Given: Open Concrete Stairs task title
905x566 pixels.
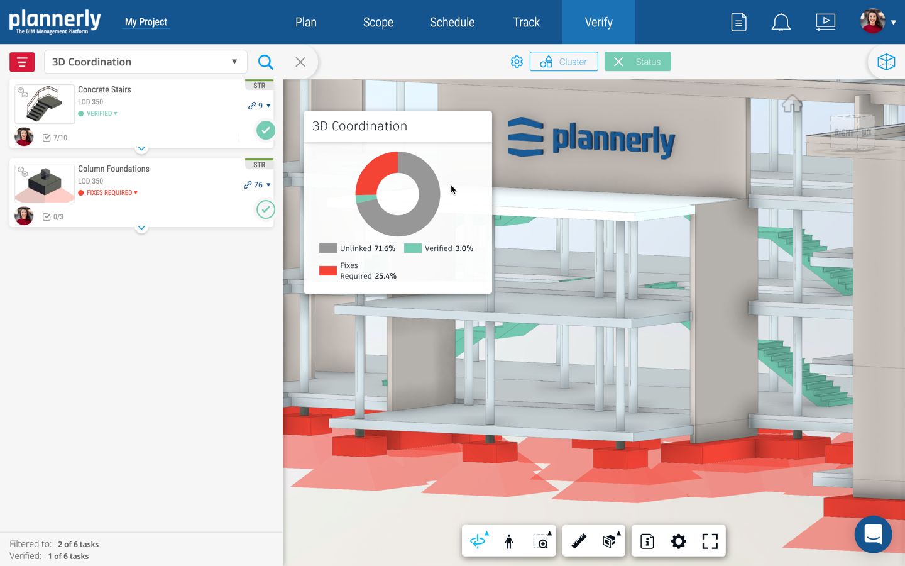Looking at the screenshot, I should [104, 90].
